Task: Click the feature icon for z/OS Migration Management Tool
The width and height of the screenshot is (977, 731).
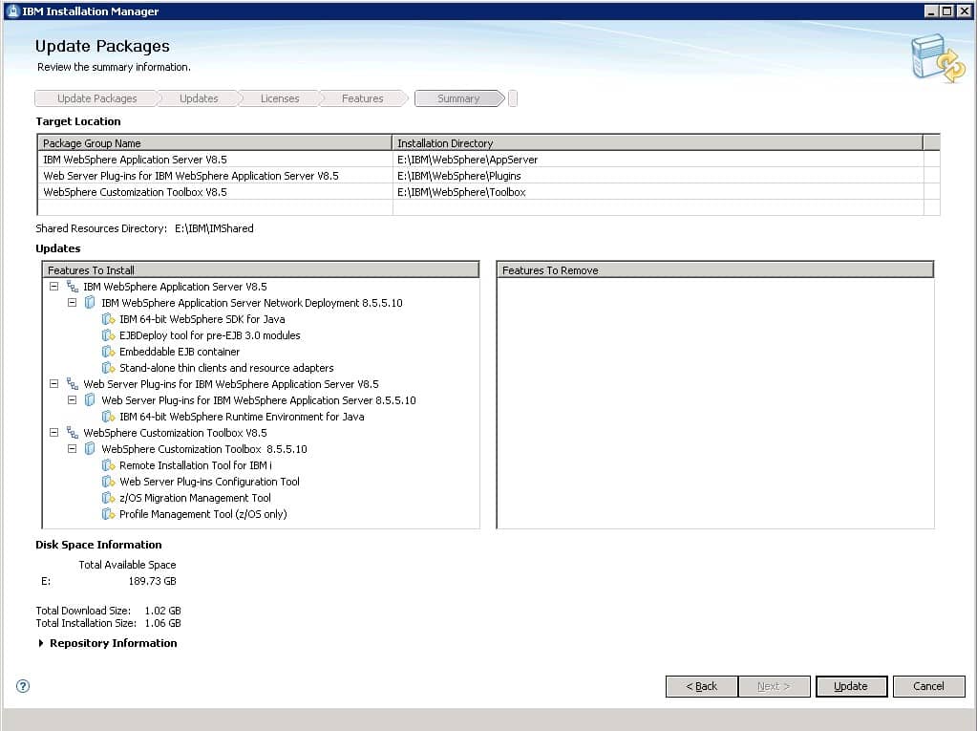Action: tap(109, 497)
